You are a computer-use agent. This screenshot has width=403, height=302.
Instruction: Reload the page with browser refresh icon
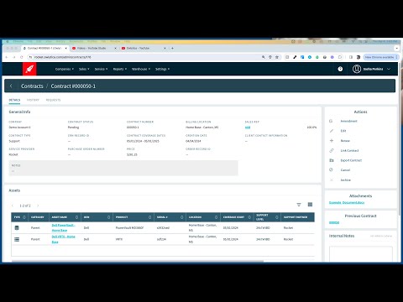tap(22, 57)
